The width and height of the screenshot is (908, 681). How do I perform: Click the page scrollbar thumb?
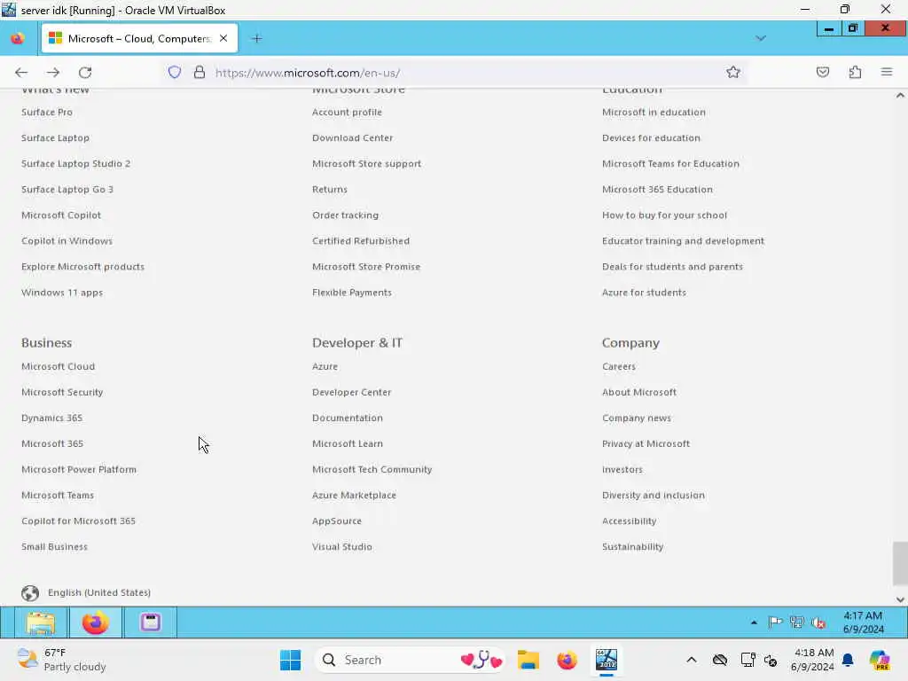pyautogui.click(x=900, y=563)
